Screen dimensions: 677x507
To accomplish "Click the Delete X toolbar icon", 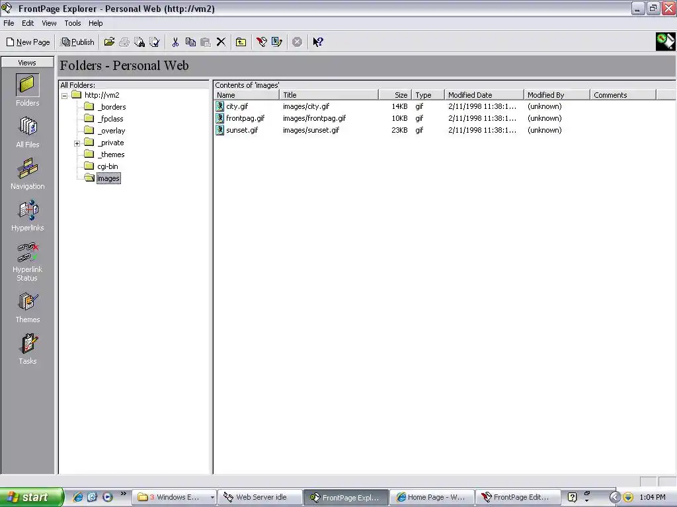I will (x=221, y=42).
